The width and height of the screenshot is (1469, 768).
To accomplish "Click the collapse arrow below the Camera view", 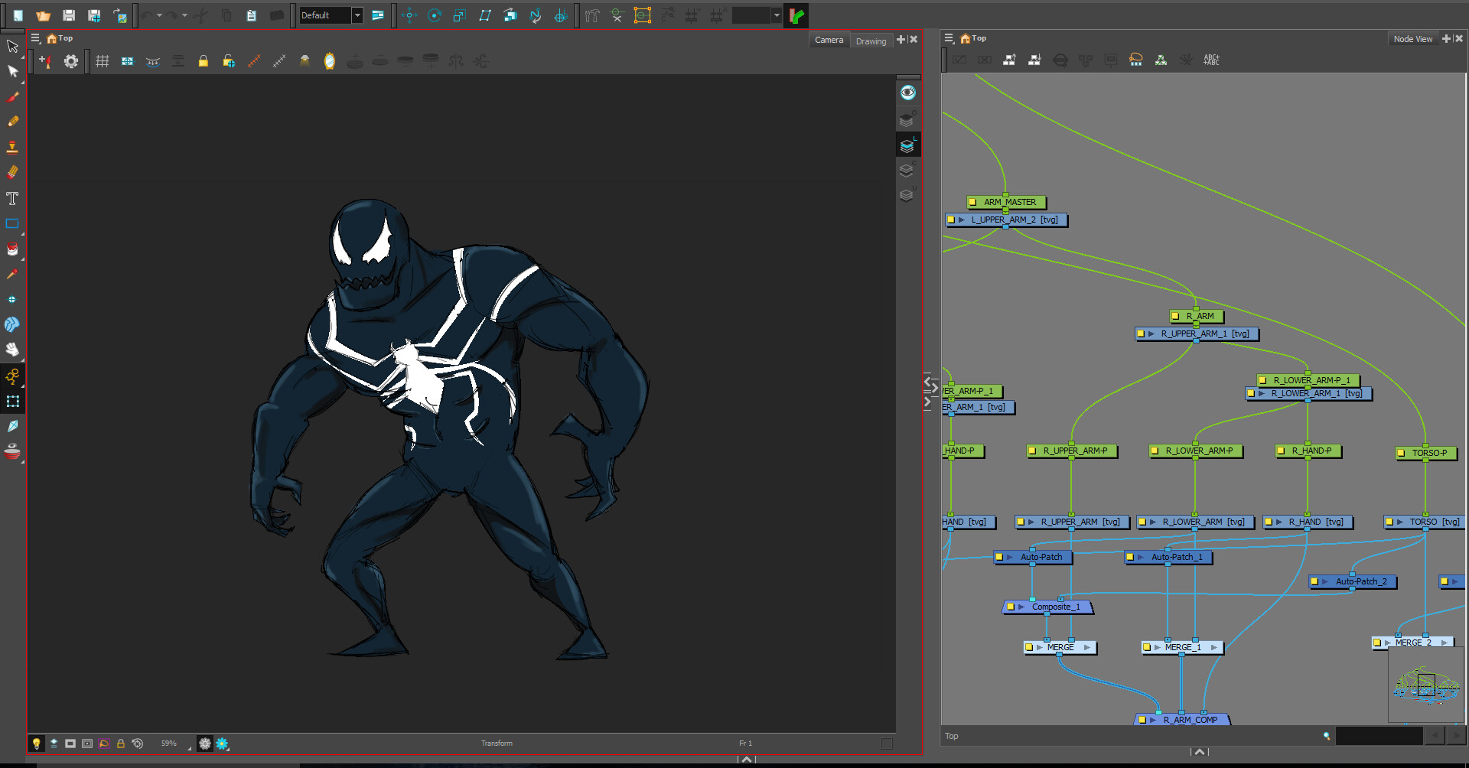I will click(747, 760).
